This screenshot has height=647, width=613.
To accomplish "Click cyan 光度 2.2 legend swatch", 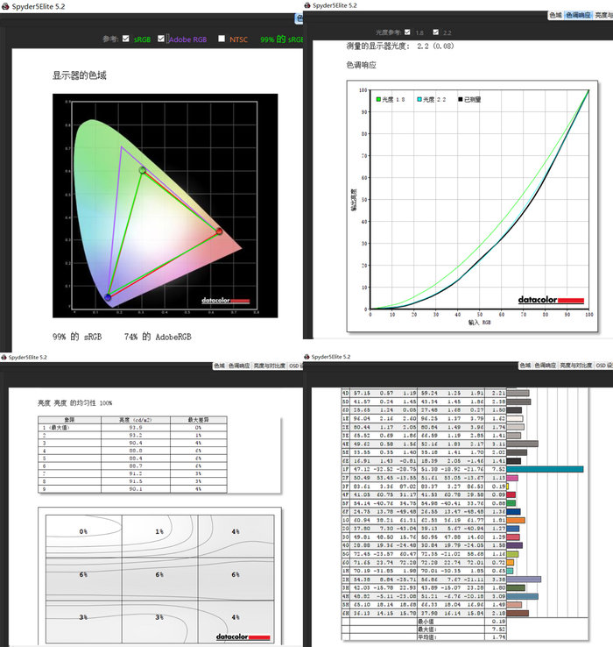I will click(x=419, y=99).
